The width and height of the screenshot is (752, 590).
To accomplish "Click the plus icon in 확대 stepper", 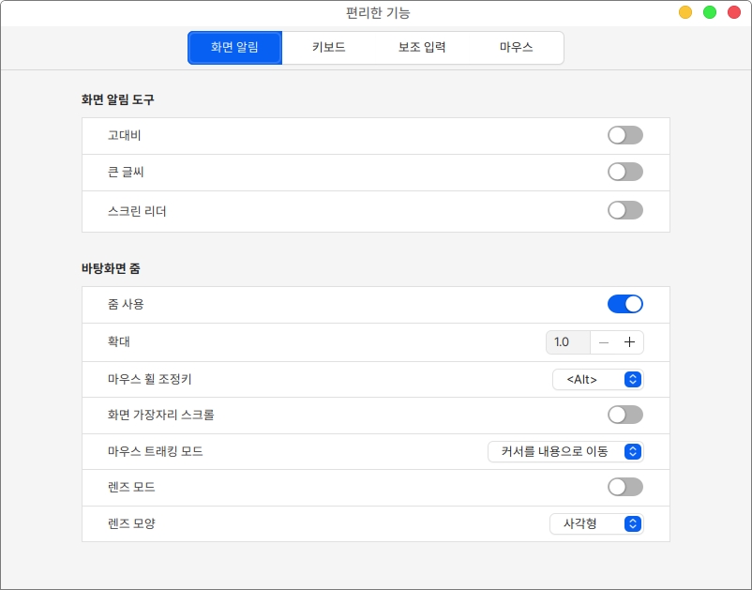I will [629, 342].
